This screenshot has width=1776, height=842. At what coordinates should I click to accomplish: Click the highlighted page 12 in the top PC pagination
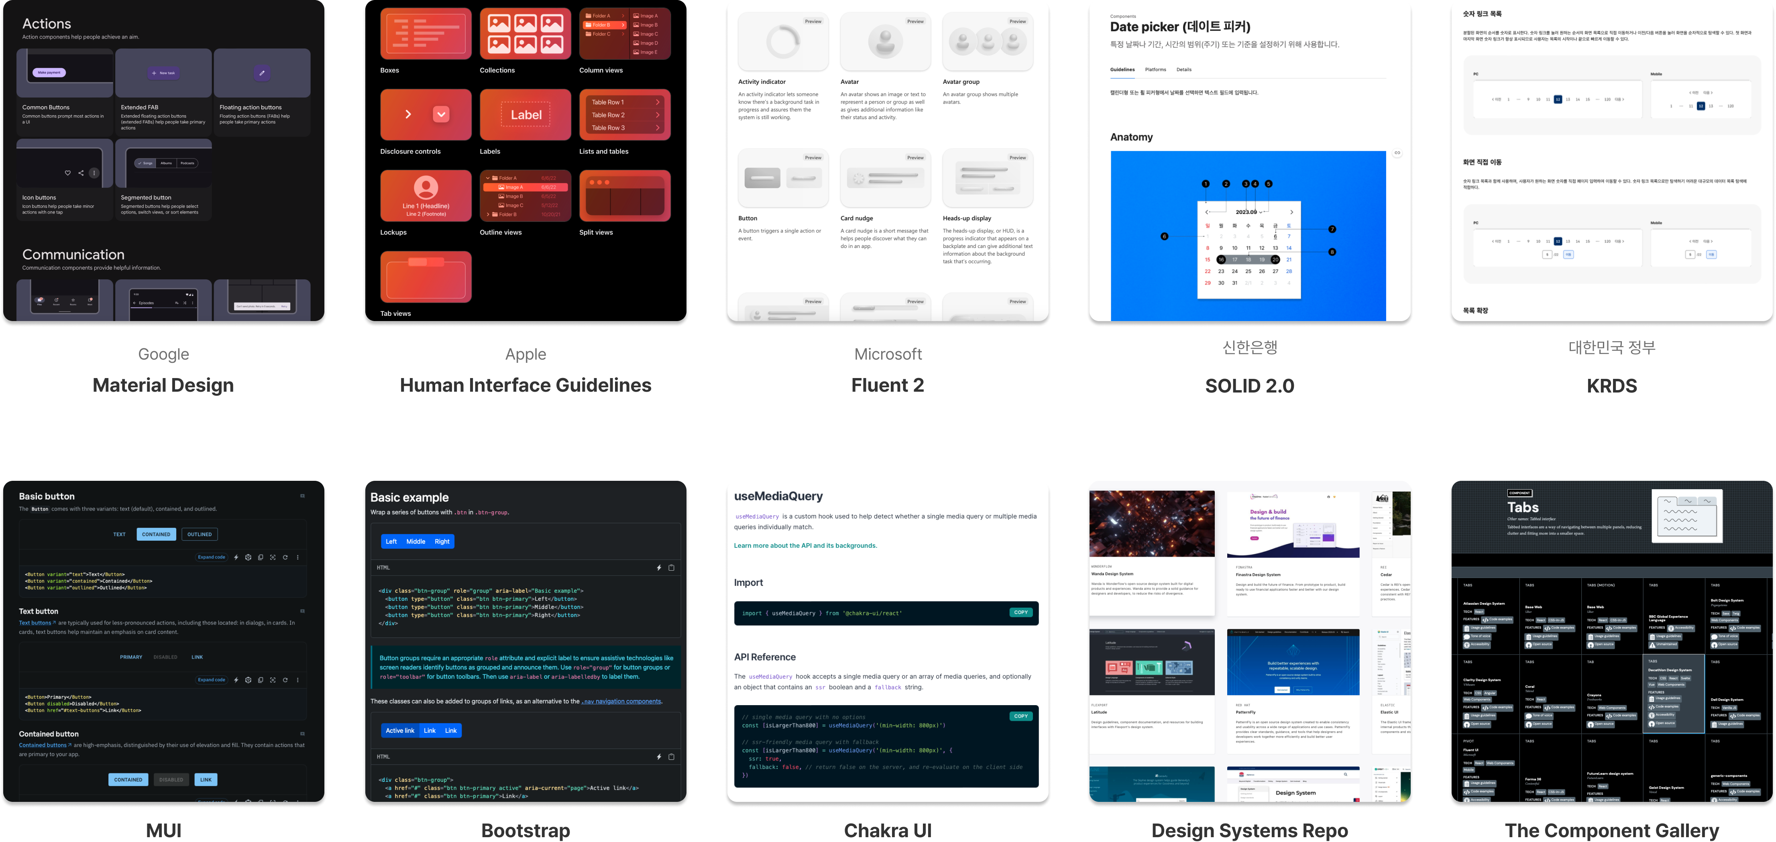coord(1558,99)
